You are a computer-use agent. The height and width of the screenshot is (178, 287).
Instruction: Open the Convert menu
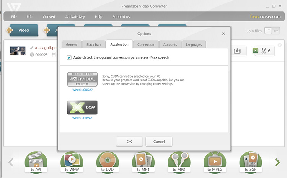coord(49,17)
